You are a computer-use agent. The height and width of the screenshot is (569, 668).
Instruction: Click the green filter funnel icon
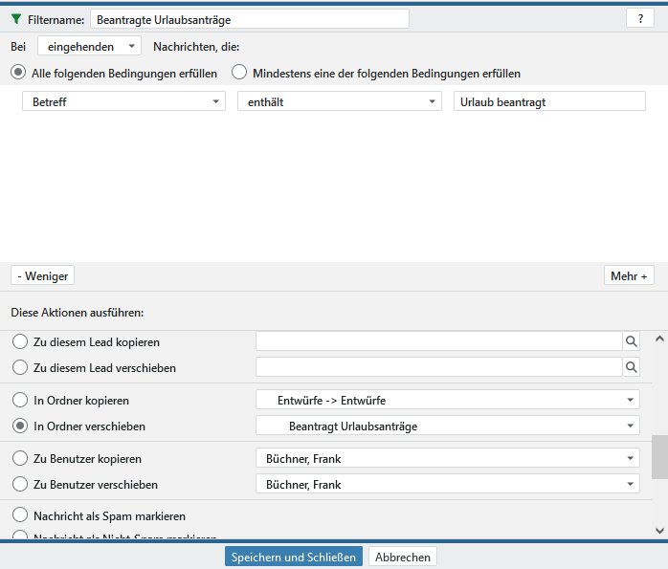tap(15, 19)
